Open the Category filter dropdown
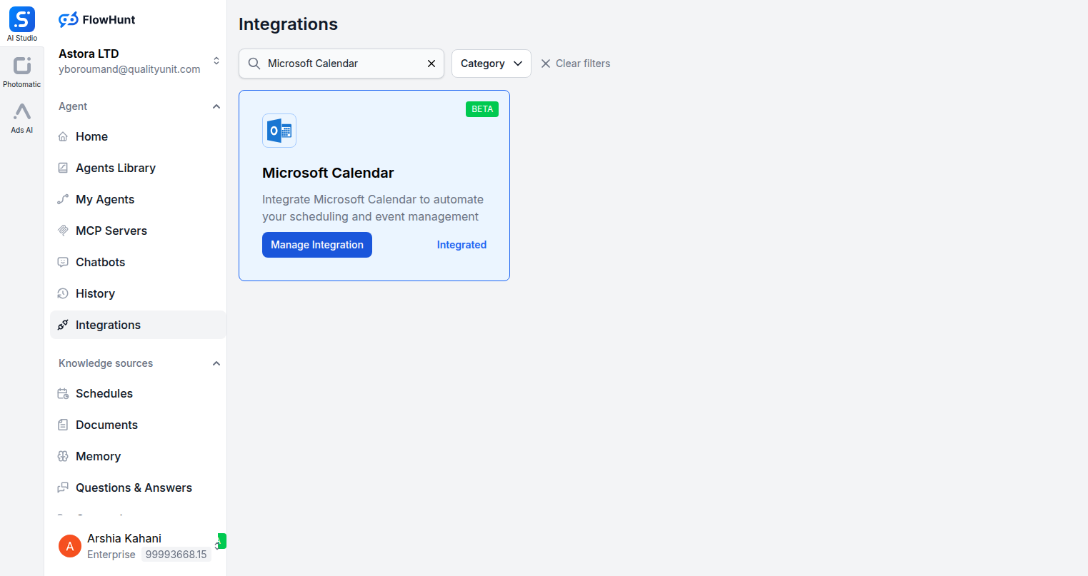 pos(491,64)
